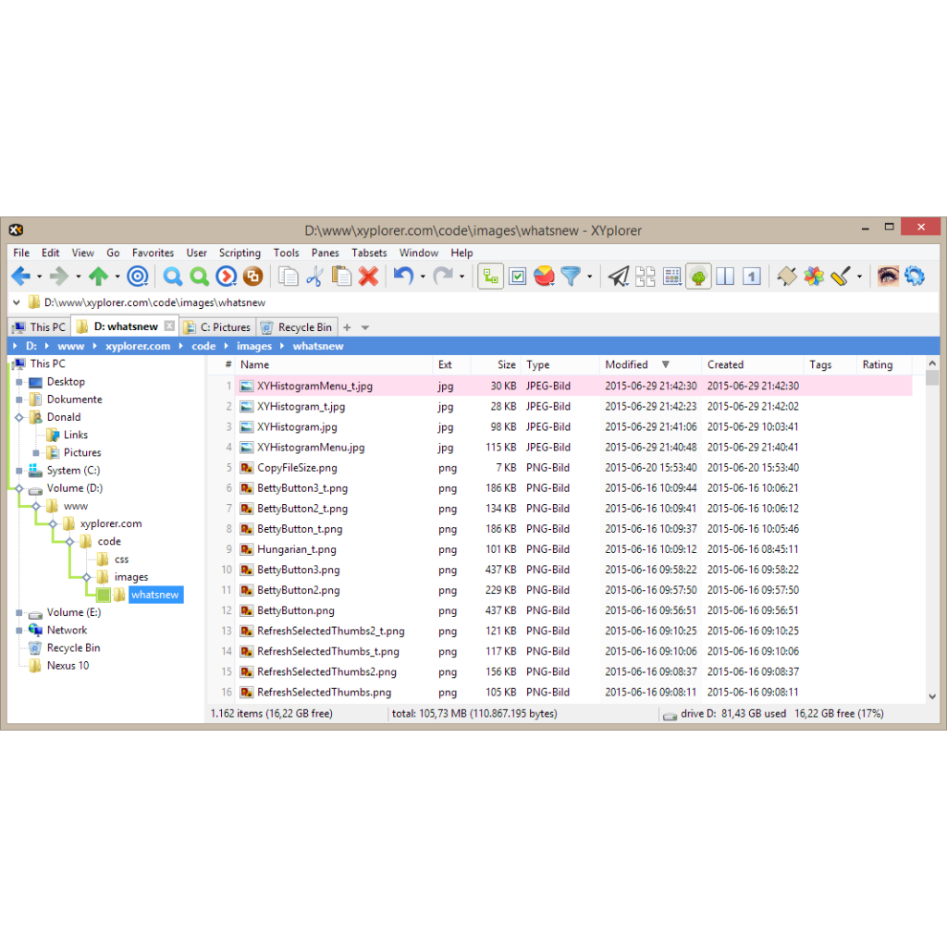Click the blue funnel Visual Filter icon
The height and width of the screenshot is (947, 947).
pos(571,277)
